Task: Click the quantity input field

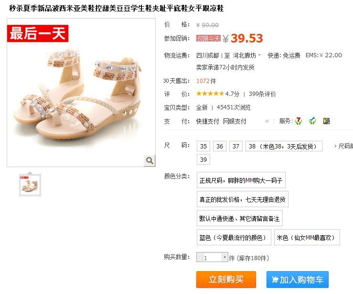Action: point(212,257)
